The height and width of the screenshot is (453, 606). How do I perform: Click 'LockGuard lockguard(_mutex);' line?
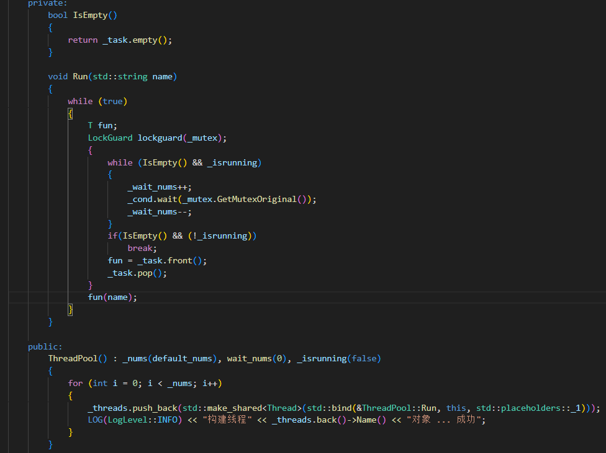pyautogui.click(x=157, y=138)
